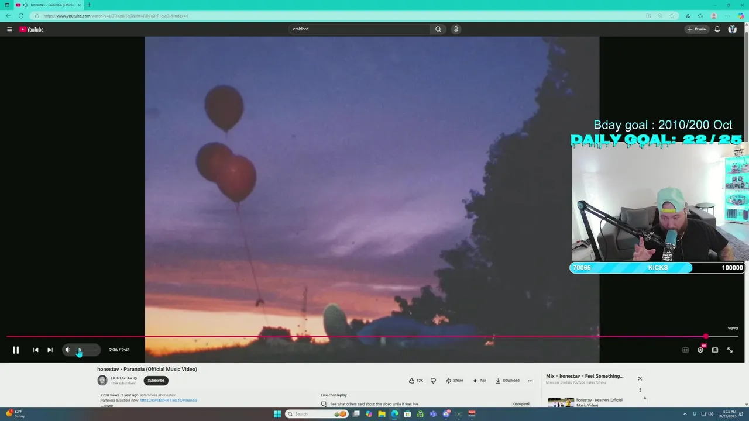Open video player settings gear
This screenshot has height=421, width=749.
click(700, 350)
